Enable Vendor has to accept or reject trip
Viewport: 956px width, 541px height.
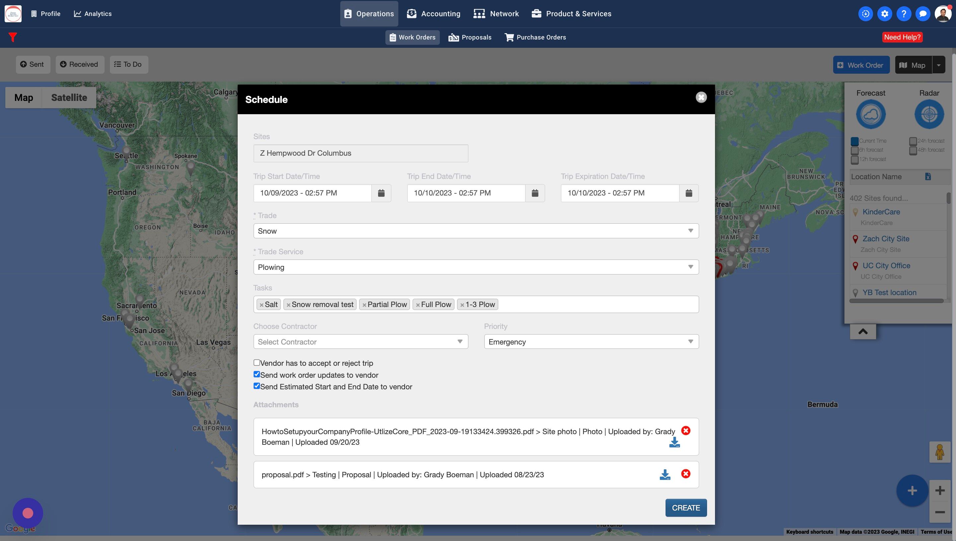(x=257, y=363)
